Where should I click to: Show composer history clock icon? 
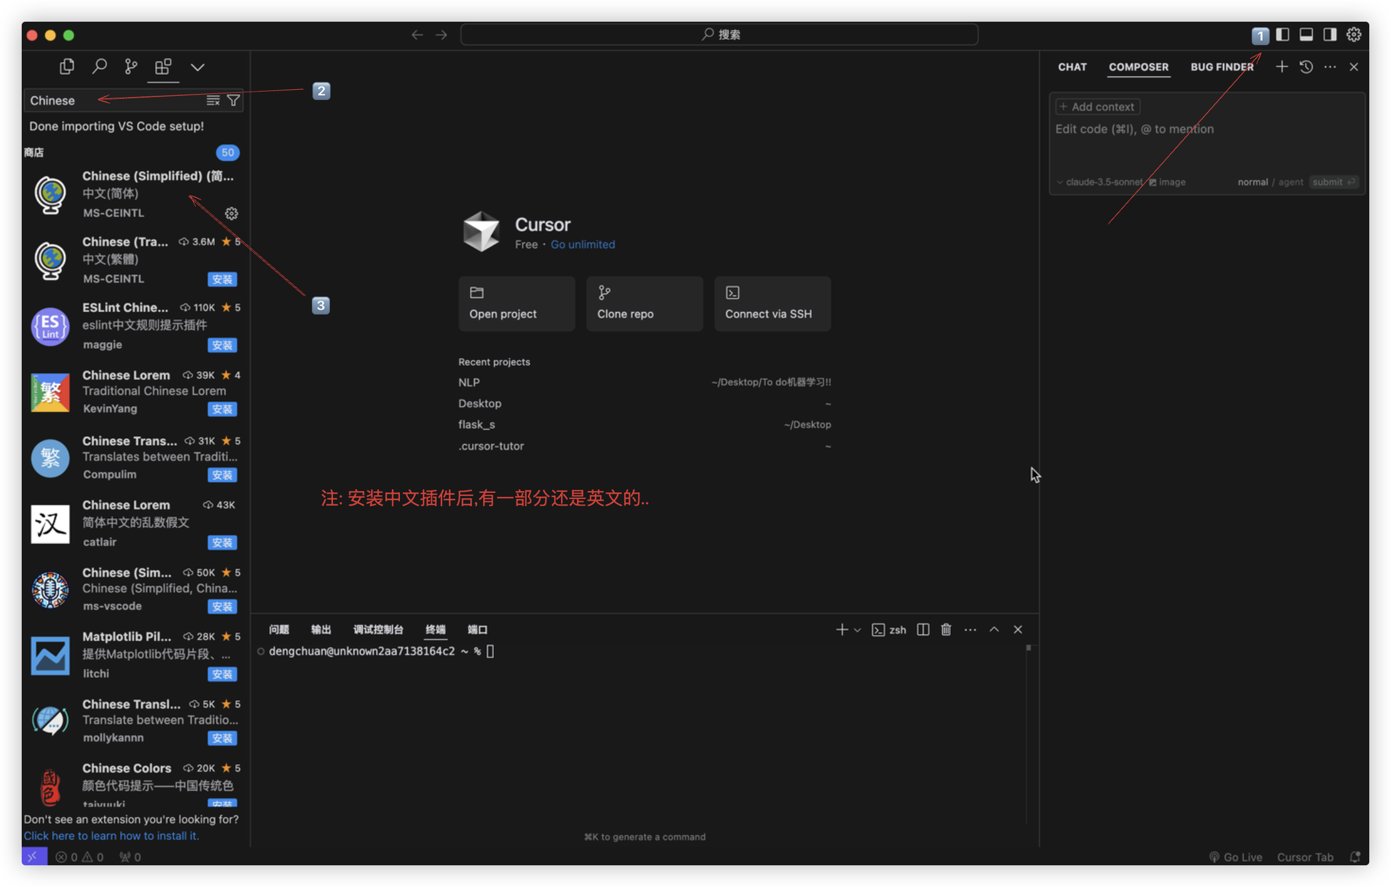[x=1306, y=67]
